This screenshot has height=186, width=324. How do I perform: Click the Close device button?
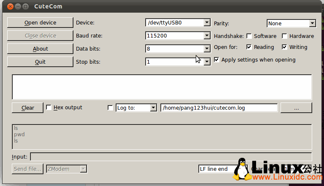(x=40, y=35)
